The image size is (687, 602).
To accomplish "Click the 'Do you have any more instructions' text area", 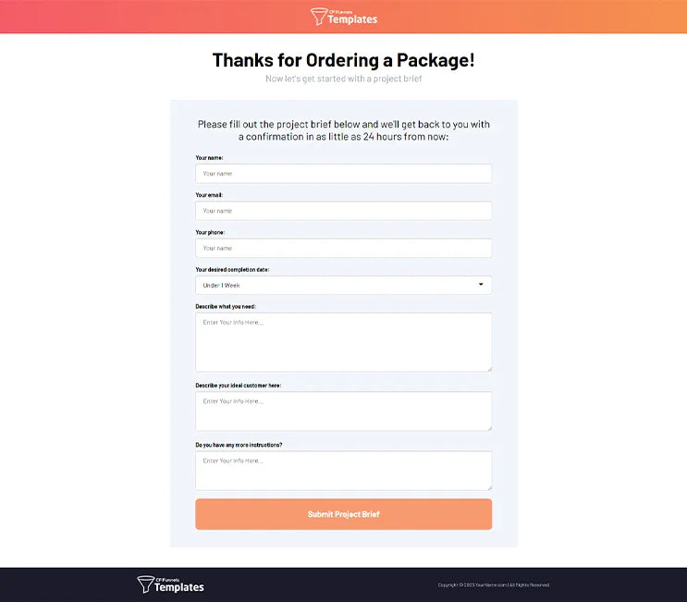I will (x=343, y=470).
